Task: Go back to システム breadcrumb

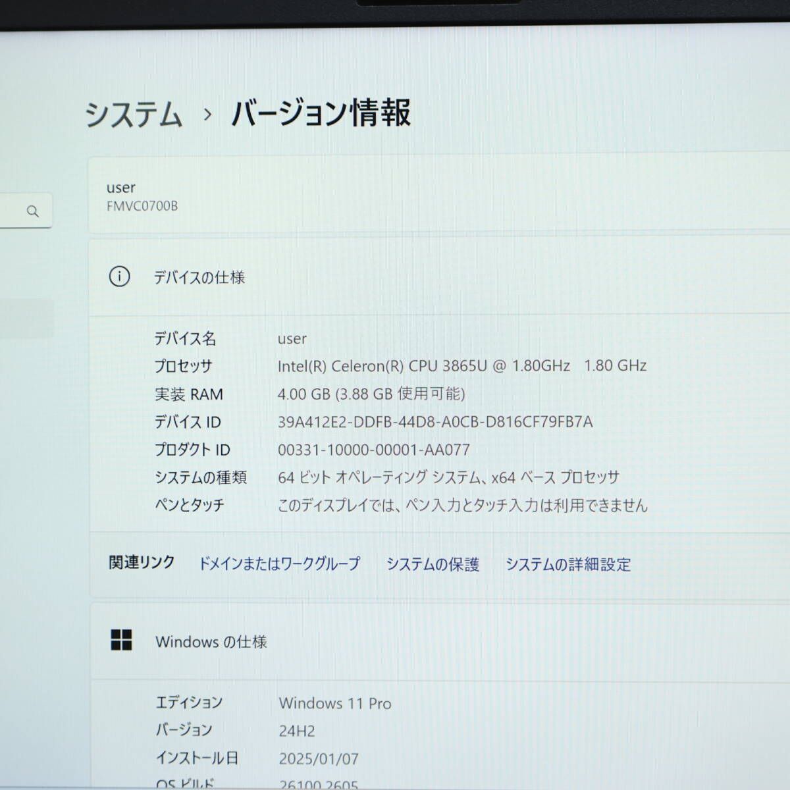Action: 134,114
